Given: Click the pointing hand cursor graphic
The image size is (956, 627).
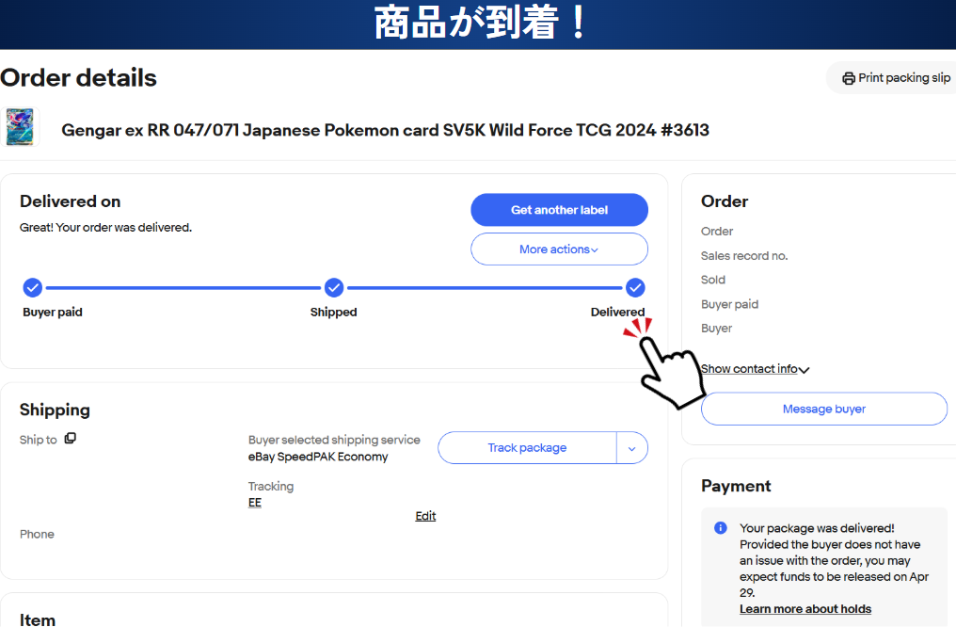Looking at the screenshot, I should pos(668,367).
